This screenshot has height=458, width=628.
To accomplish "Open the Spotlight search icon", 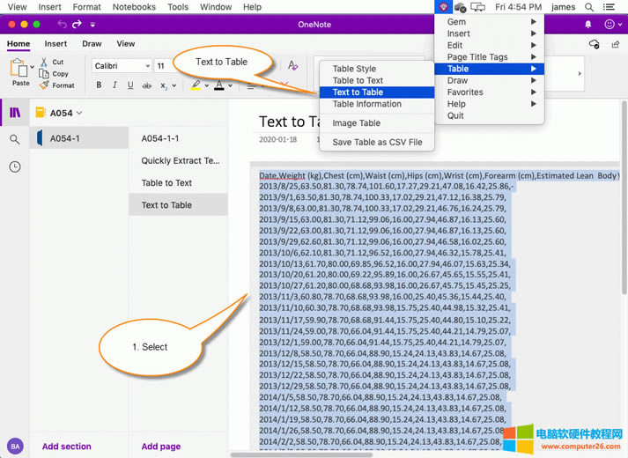I will (588, 7).
